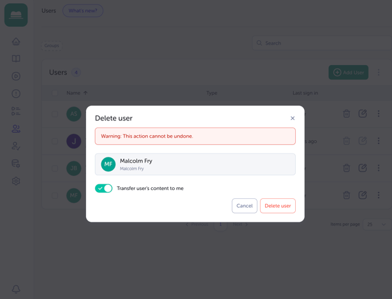Tick the checkbox for the AS user row
The width and height of the screenshot is (392, 299).
click(x=55, y=114)
